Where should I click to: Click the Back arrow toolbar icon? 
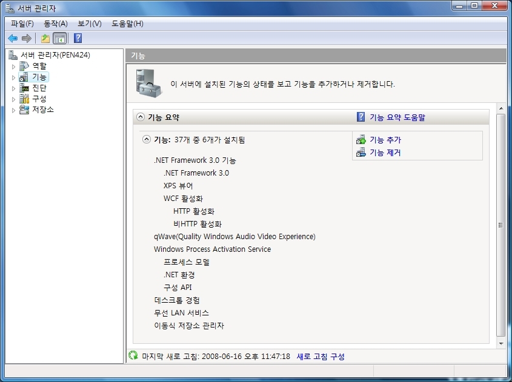pyautogui.click(x=13, y=39)
